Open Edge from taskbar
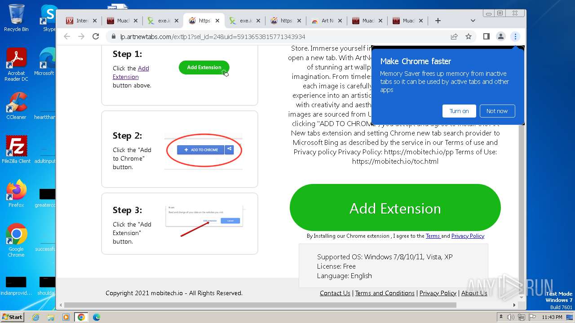This screenshot has height=323, width=575. click(x=97, y=317)
